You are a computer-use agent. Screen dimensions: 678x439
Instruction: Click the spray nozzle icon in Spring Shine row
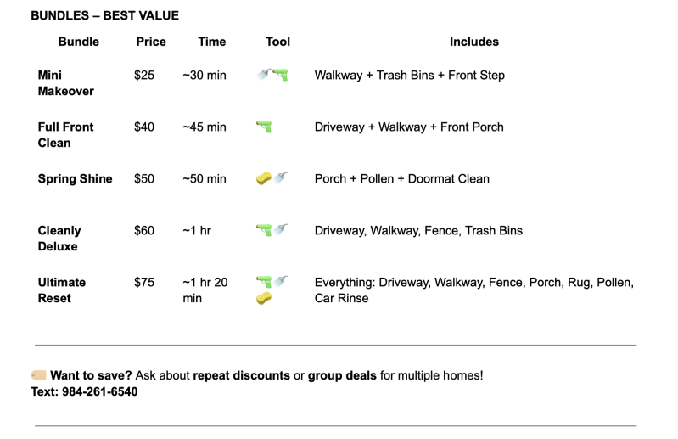(x=281, y=178)
